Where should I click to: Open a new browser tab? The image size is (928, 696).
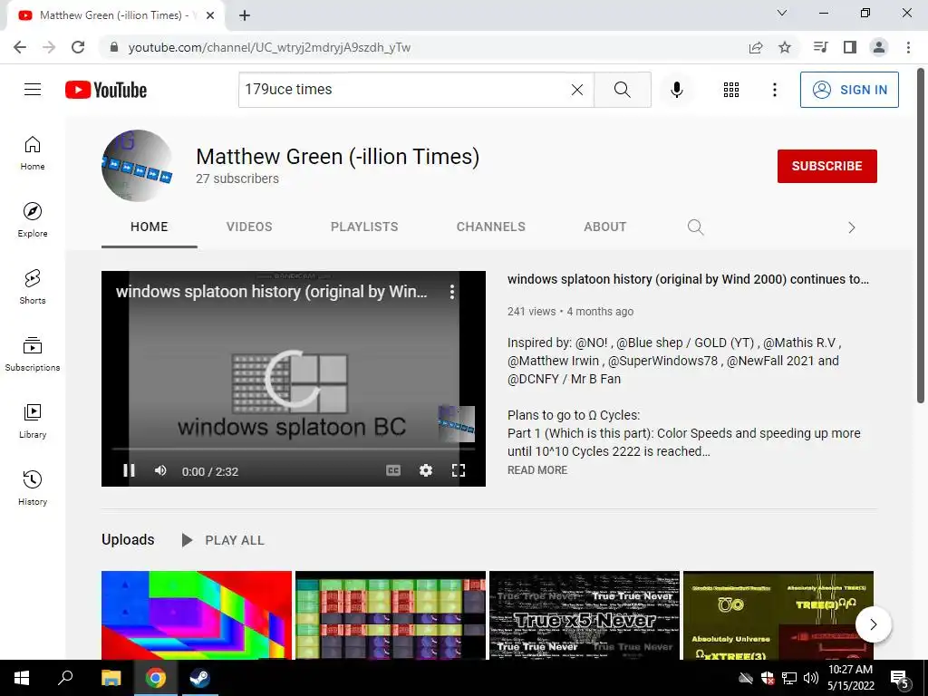click(245, 15)
